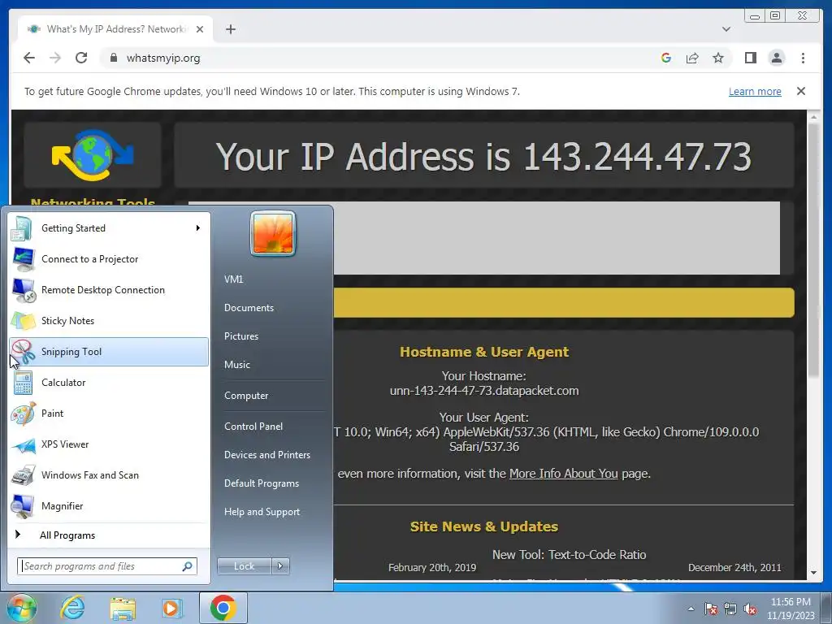The image size is (832, 624).
Task: Bookmark this tab with the star
Action: coord(718,58)
